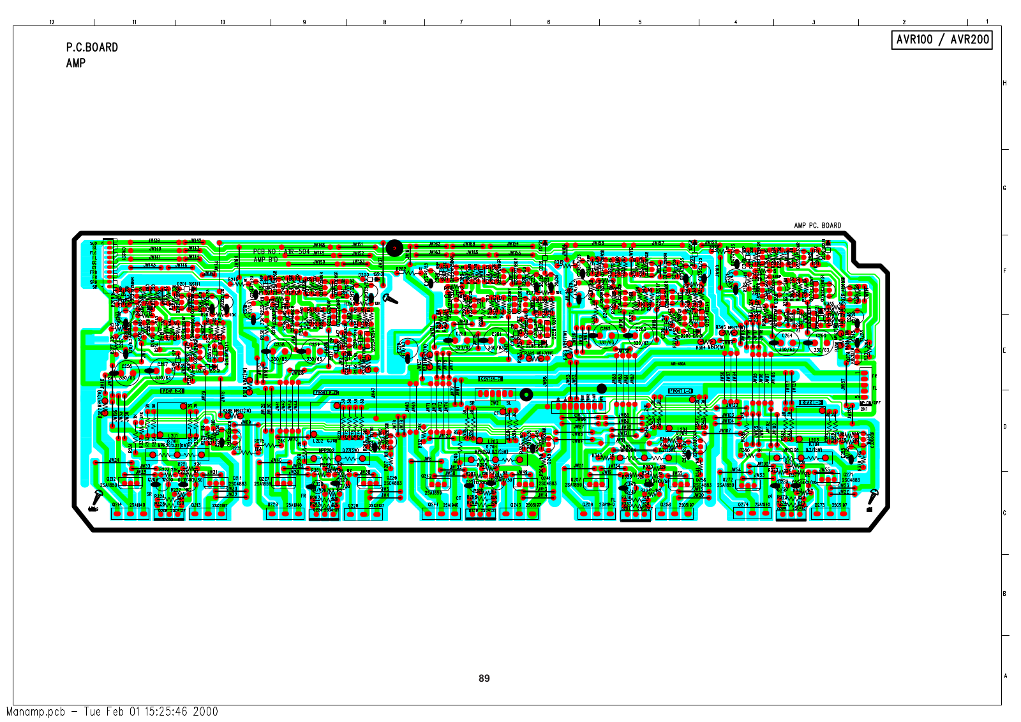Click transistor label Q272
The image size is (1021, 722).
(x=727, y=479)
